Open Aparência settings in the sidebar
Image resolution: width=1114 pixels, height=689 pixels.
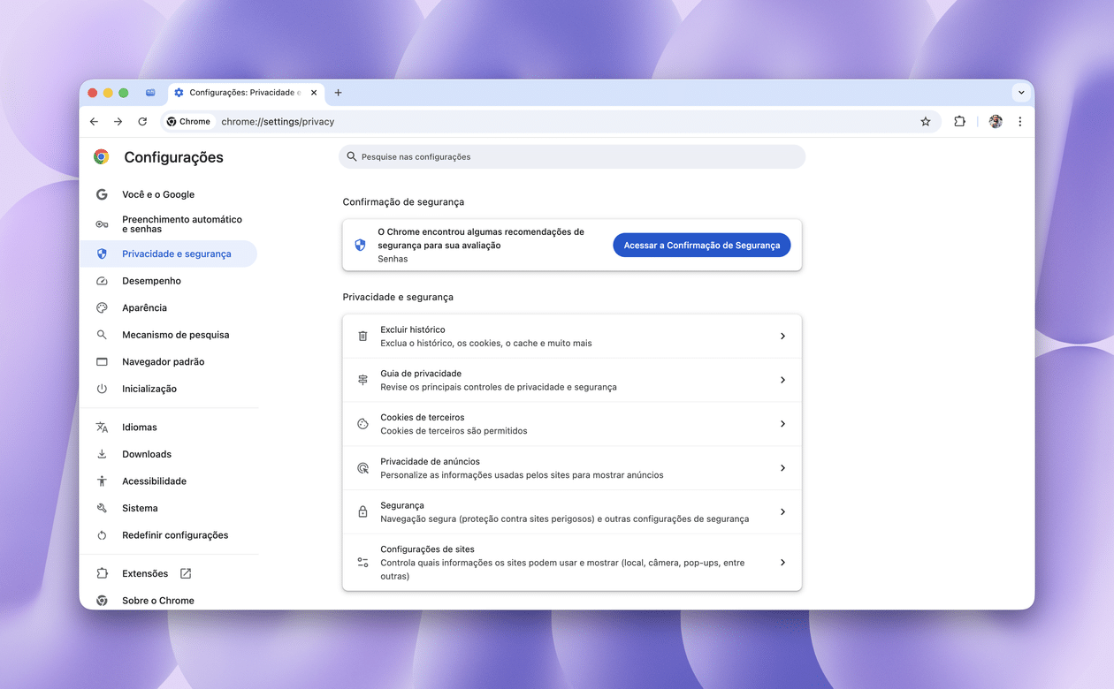[144, 308]
